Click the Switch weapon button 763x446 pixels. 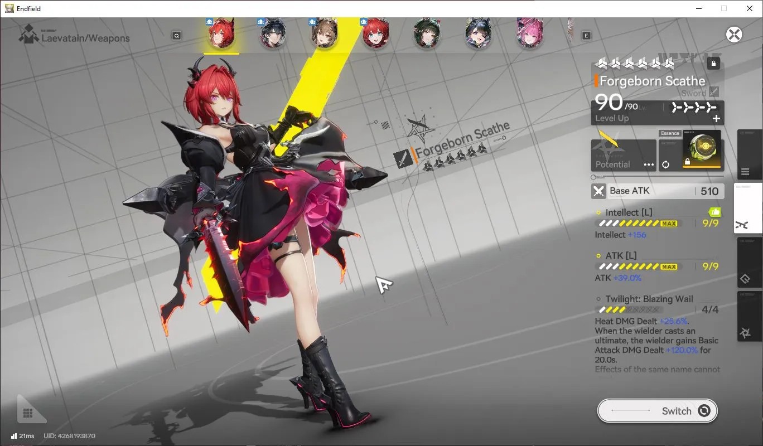(x=657, y=411)
